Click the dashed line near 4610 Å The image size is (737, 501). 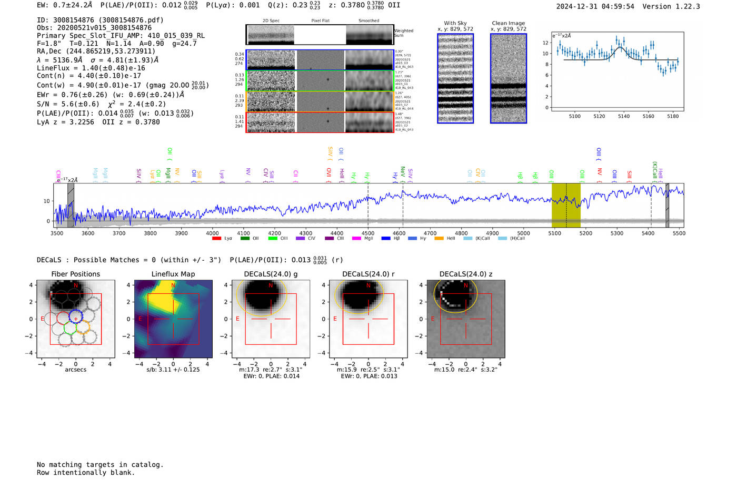403,205
